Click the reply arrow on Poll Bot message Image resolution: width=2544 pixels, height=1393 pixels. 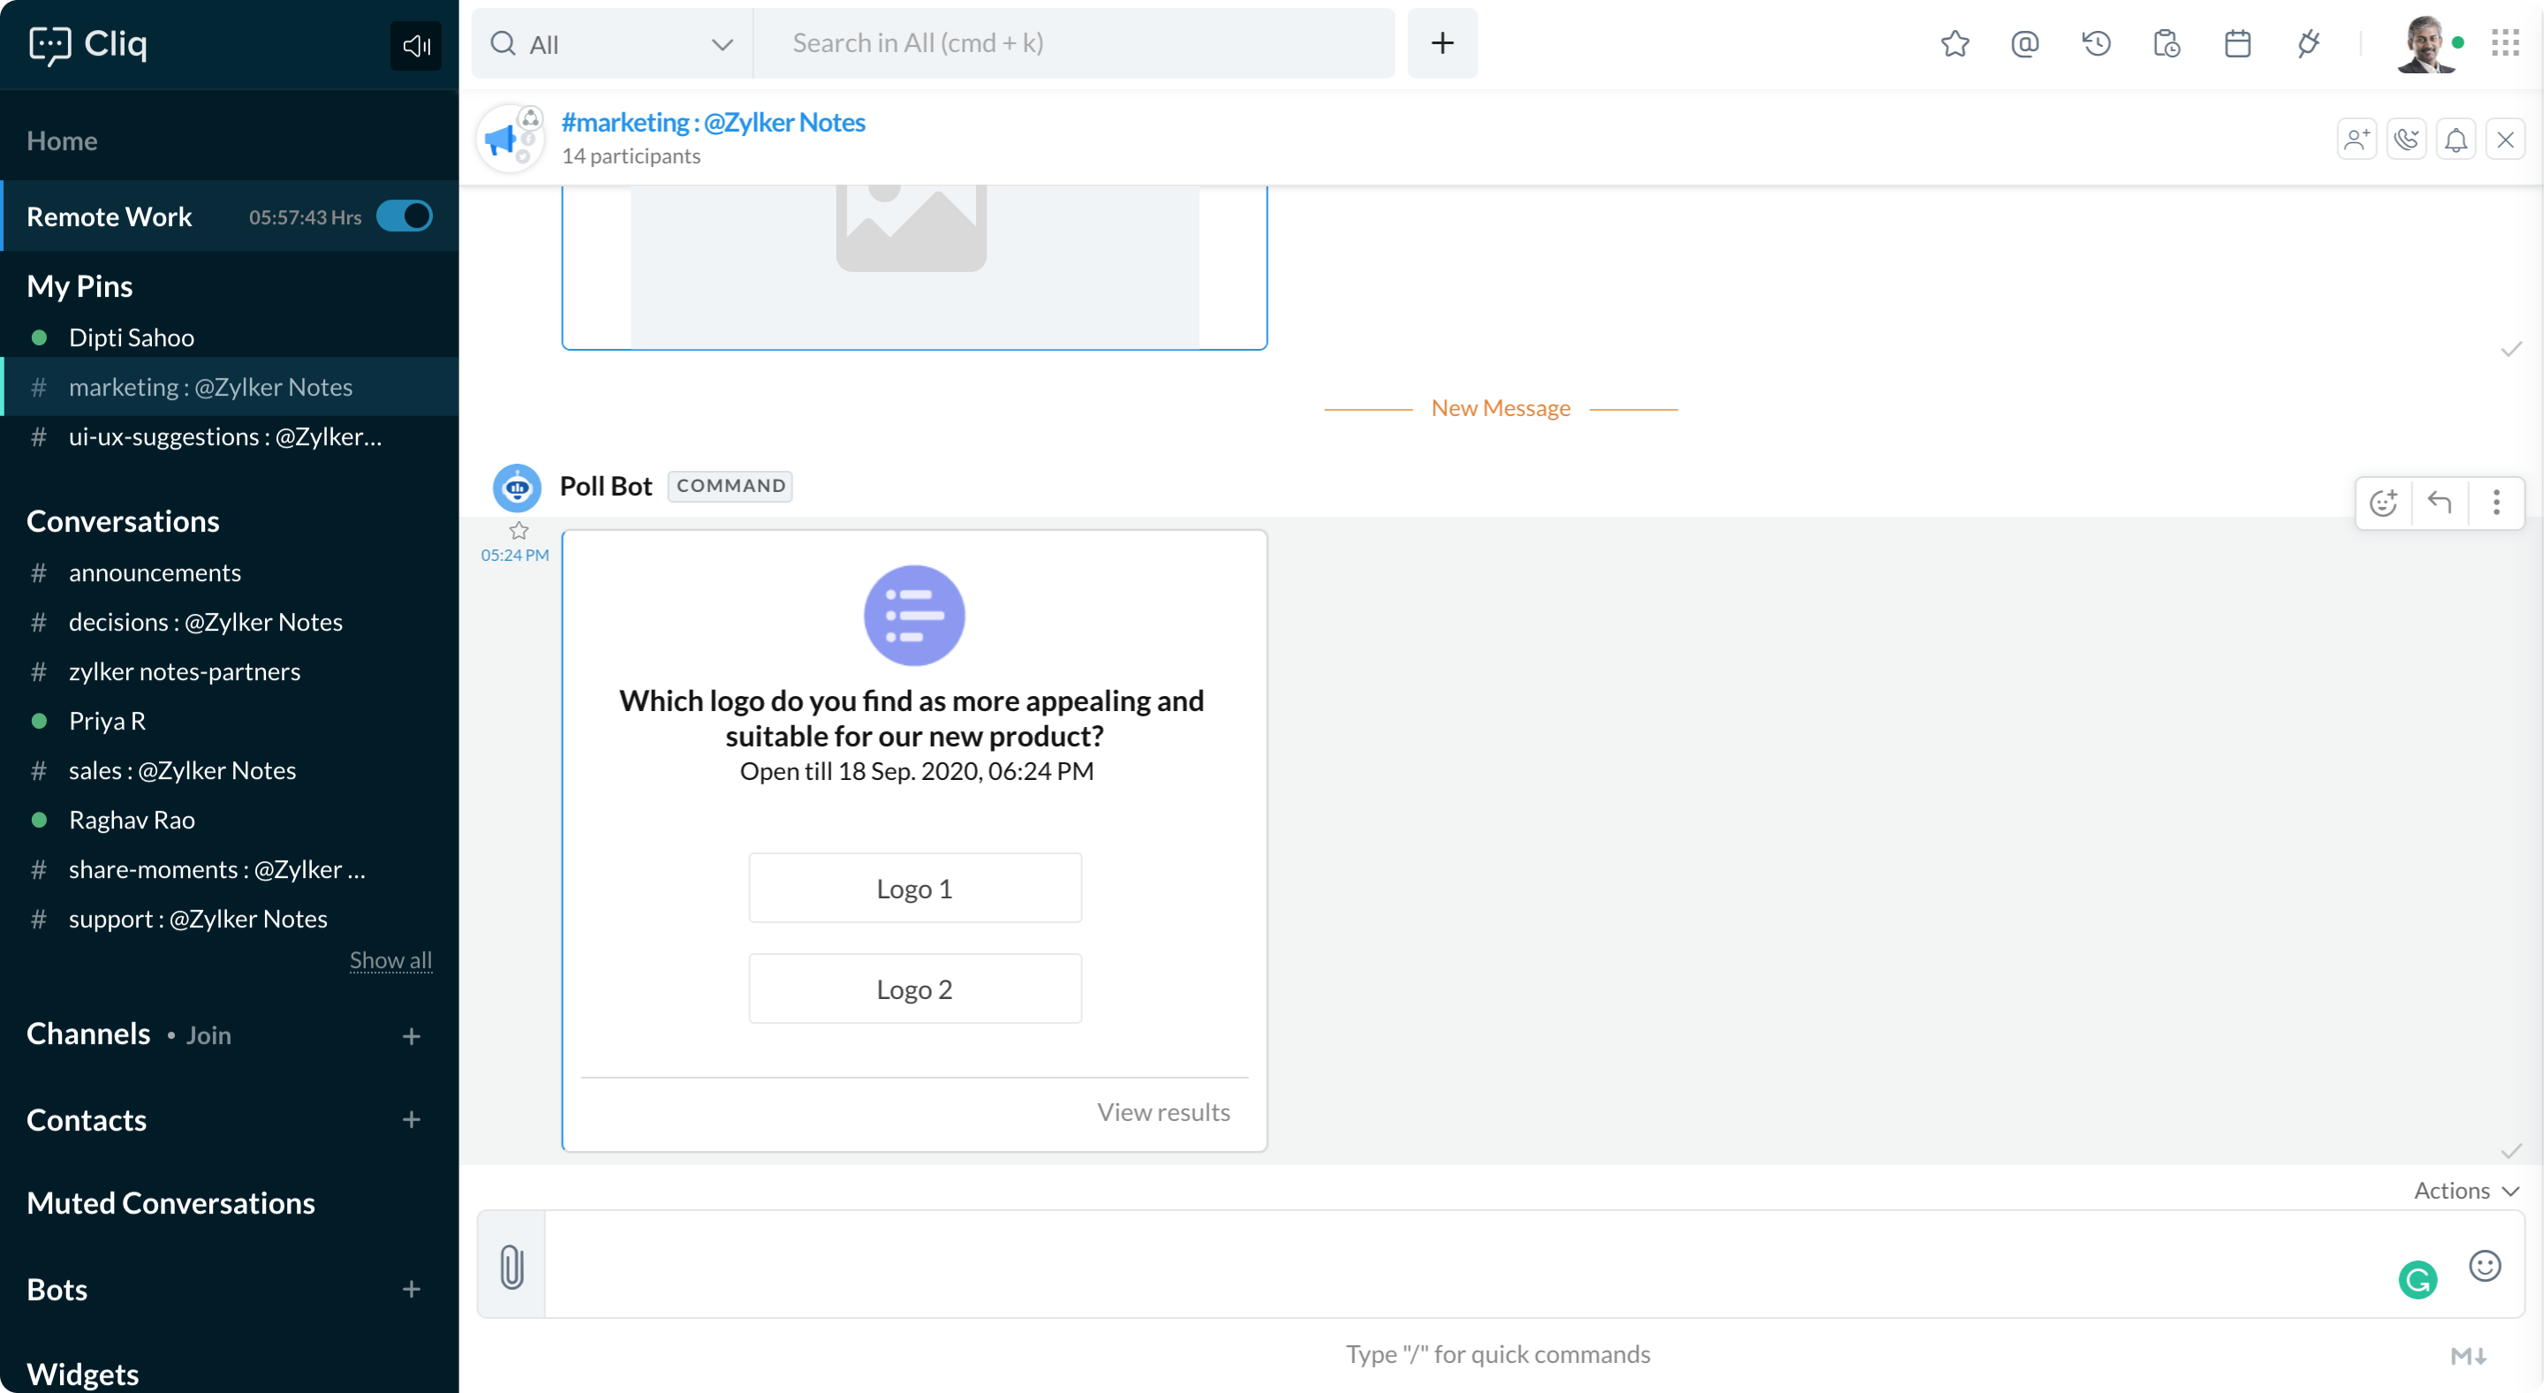pos(2439,503)
